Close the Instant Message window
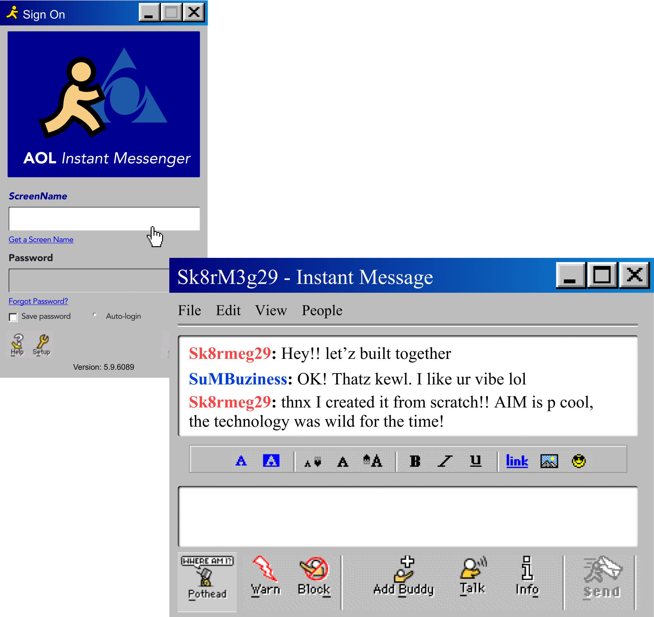This screenshot has height=617, width=654. tap(634, 275)
